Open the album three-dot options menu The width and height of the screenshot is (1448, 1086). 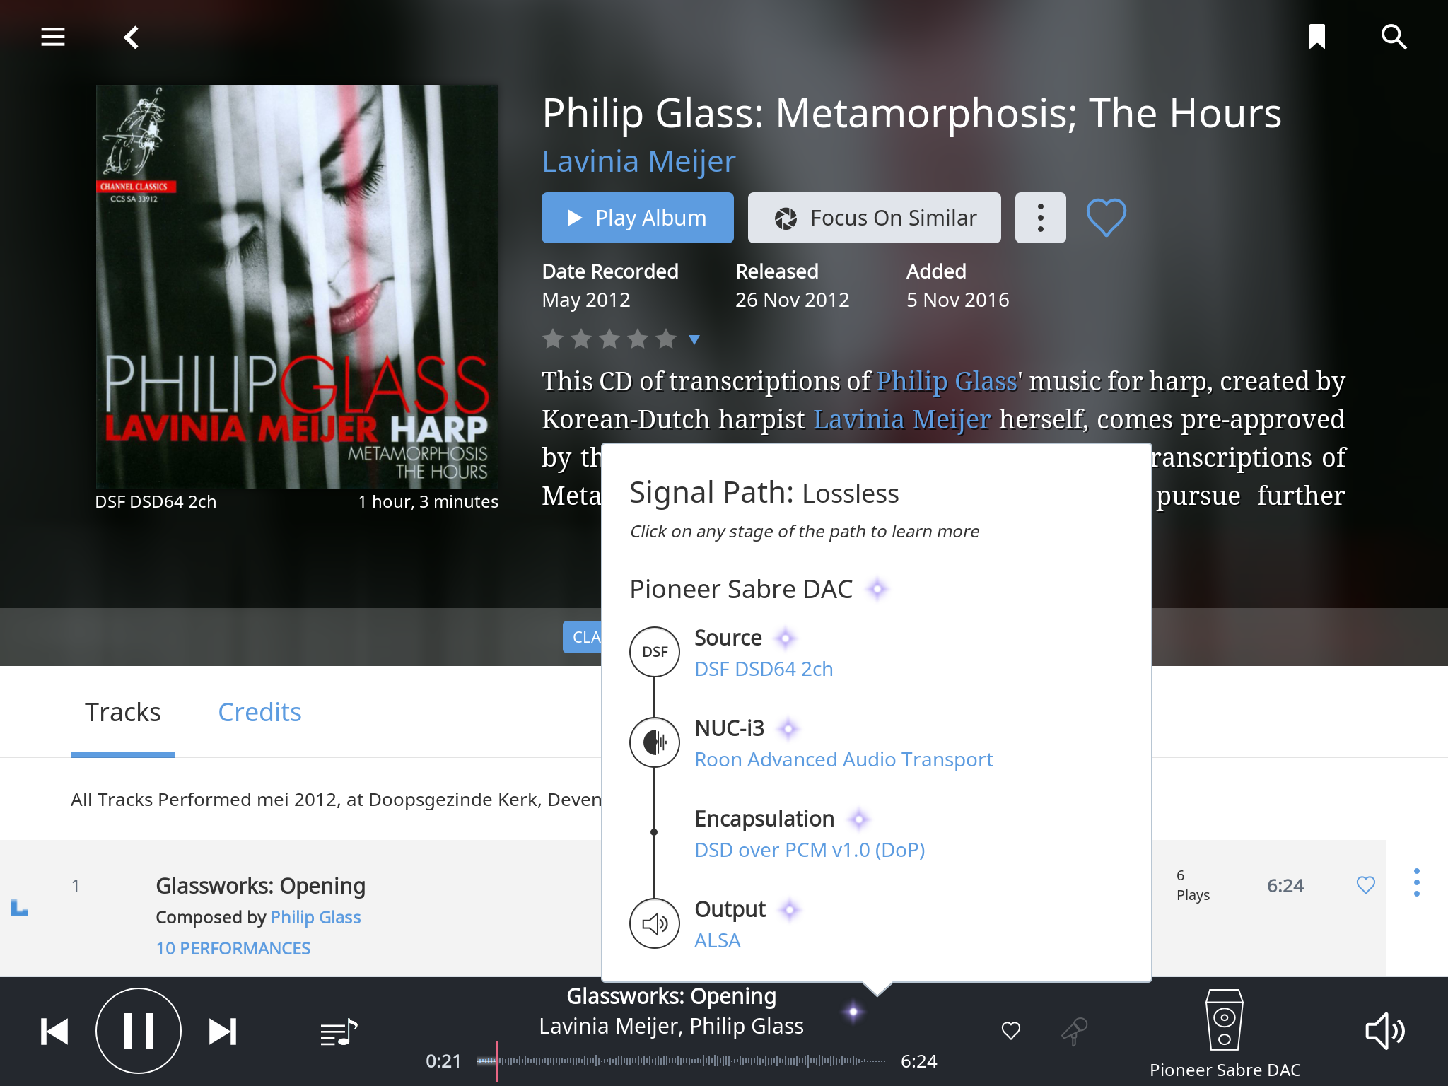(1040, 218)
